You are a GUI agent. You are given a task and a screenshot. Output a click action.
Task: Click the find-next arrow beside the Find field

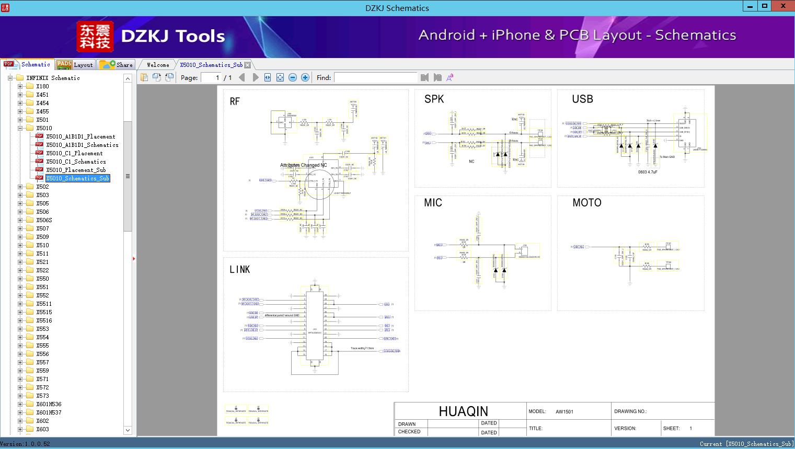(437, 77)
